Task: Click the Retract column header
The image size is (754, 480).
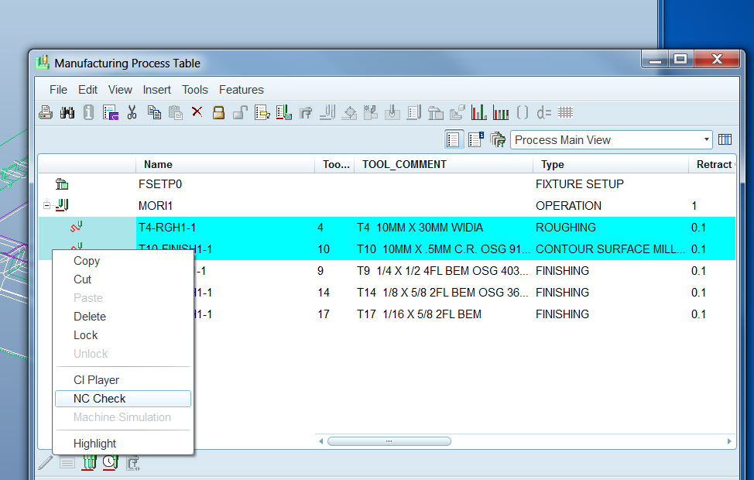Action: coord(712,164)
